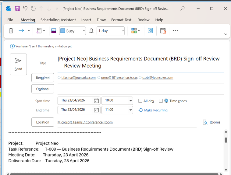Open the File menu
The height and width of the screenshot is (175, 231).
(x=10, y=20)
